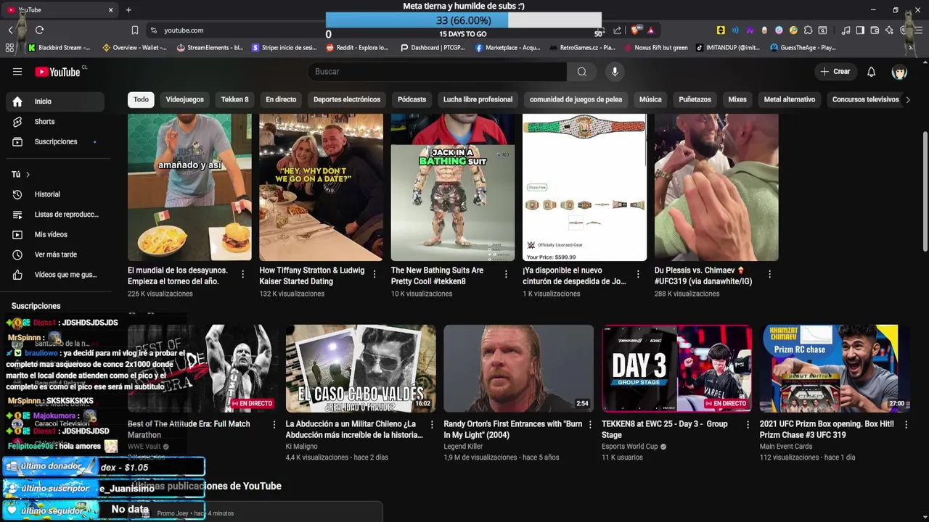The image size is (929, 522).
Task: Open the Randy Orton video thumbnail
Action: pyautogui.click(x=518, y=368)
